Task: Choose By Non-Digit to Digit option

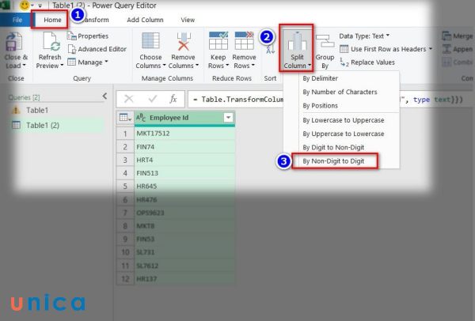Action: (333, 161)
